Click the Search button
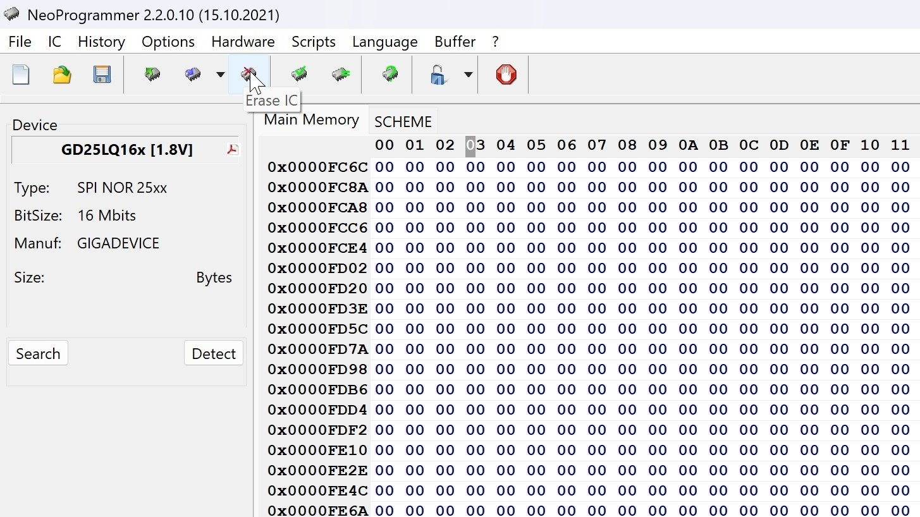Image resolution: width=920 pixels, height=517 pixels. coord(38,353)
